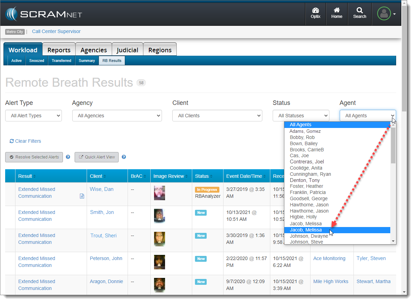Click the SCRAMNET logo

coord(44,14)
